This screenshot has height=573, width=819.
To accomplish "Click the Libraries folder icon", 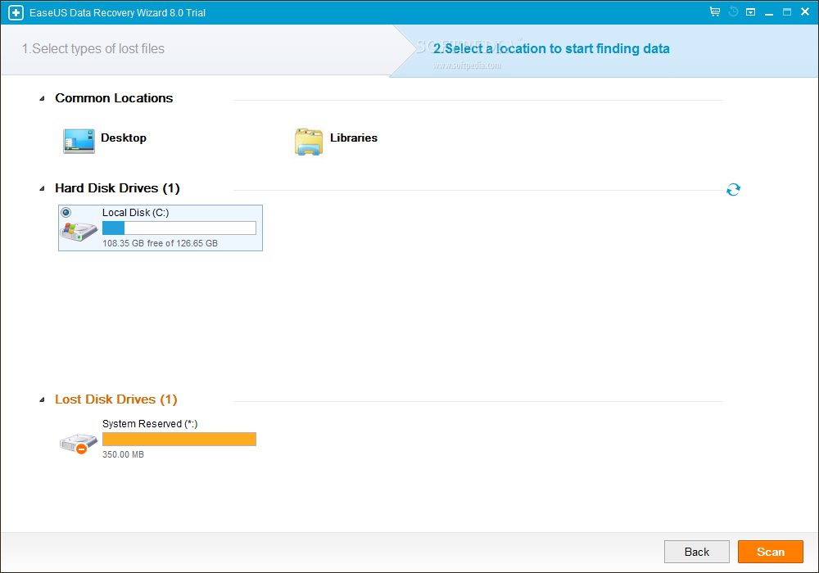I will tap(308, 142).
